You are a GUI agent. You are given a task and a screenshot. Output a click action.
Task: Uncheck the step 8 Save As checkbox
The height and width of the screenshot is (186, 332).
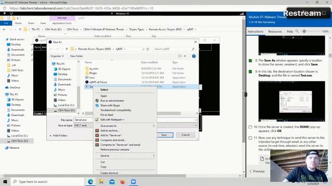click(250, 60)
